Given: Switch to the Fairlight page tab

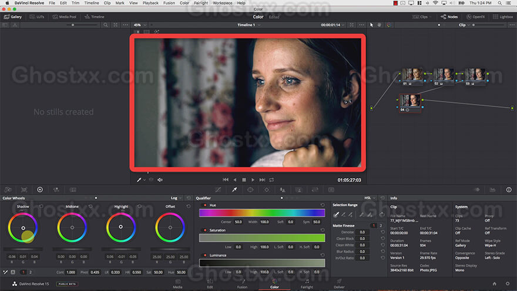Looking at the screenshot, I should coord(307,284).
